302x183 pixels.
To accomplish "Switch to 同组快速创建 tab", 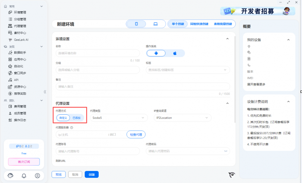I will 199,24.
